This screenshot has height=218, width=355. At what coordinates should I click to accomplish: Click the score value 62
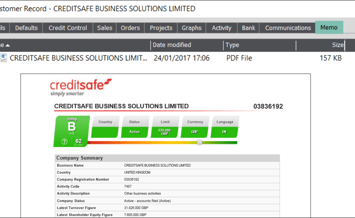(78, 141)
